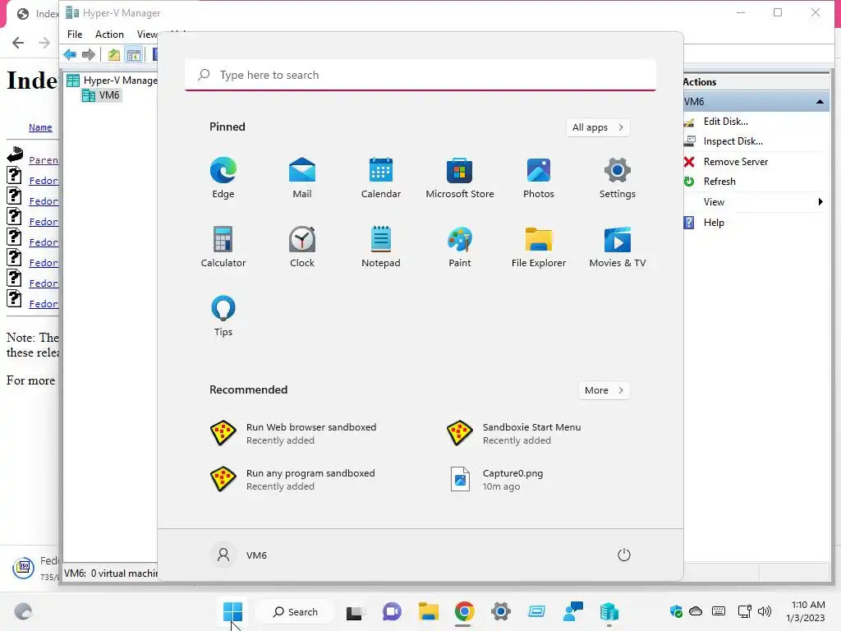Click the Type here to search field
Viewport: 841px width, 631px height.
tap(420, 75)
